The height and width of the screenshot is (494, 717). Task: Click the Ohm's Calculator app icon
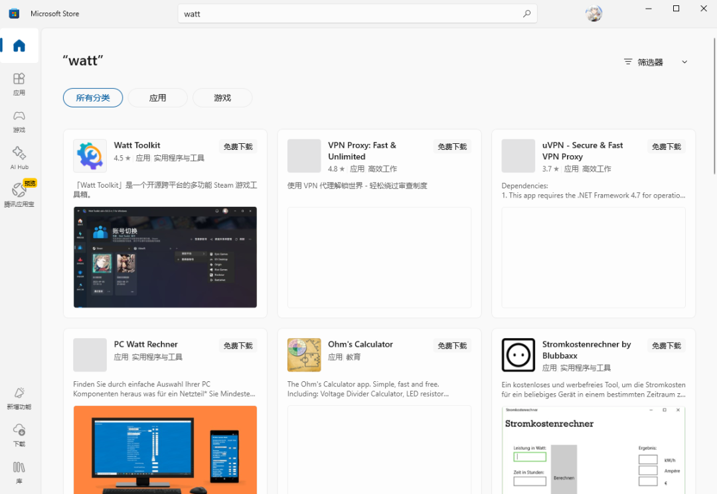[304, 355]
